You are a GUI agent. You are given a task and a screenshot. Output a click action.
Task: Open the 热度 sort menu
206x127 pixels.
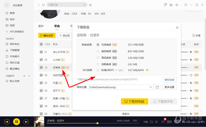coord(196,36)
